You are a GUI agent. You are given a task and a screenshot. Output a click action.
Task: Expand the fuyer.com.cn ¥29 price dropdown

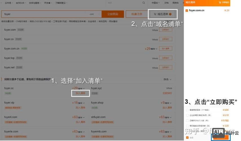[x=156, y=49]
